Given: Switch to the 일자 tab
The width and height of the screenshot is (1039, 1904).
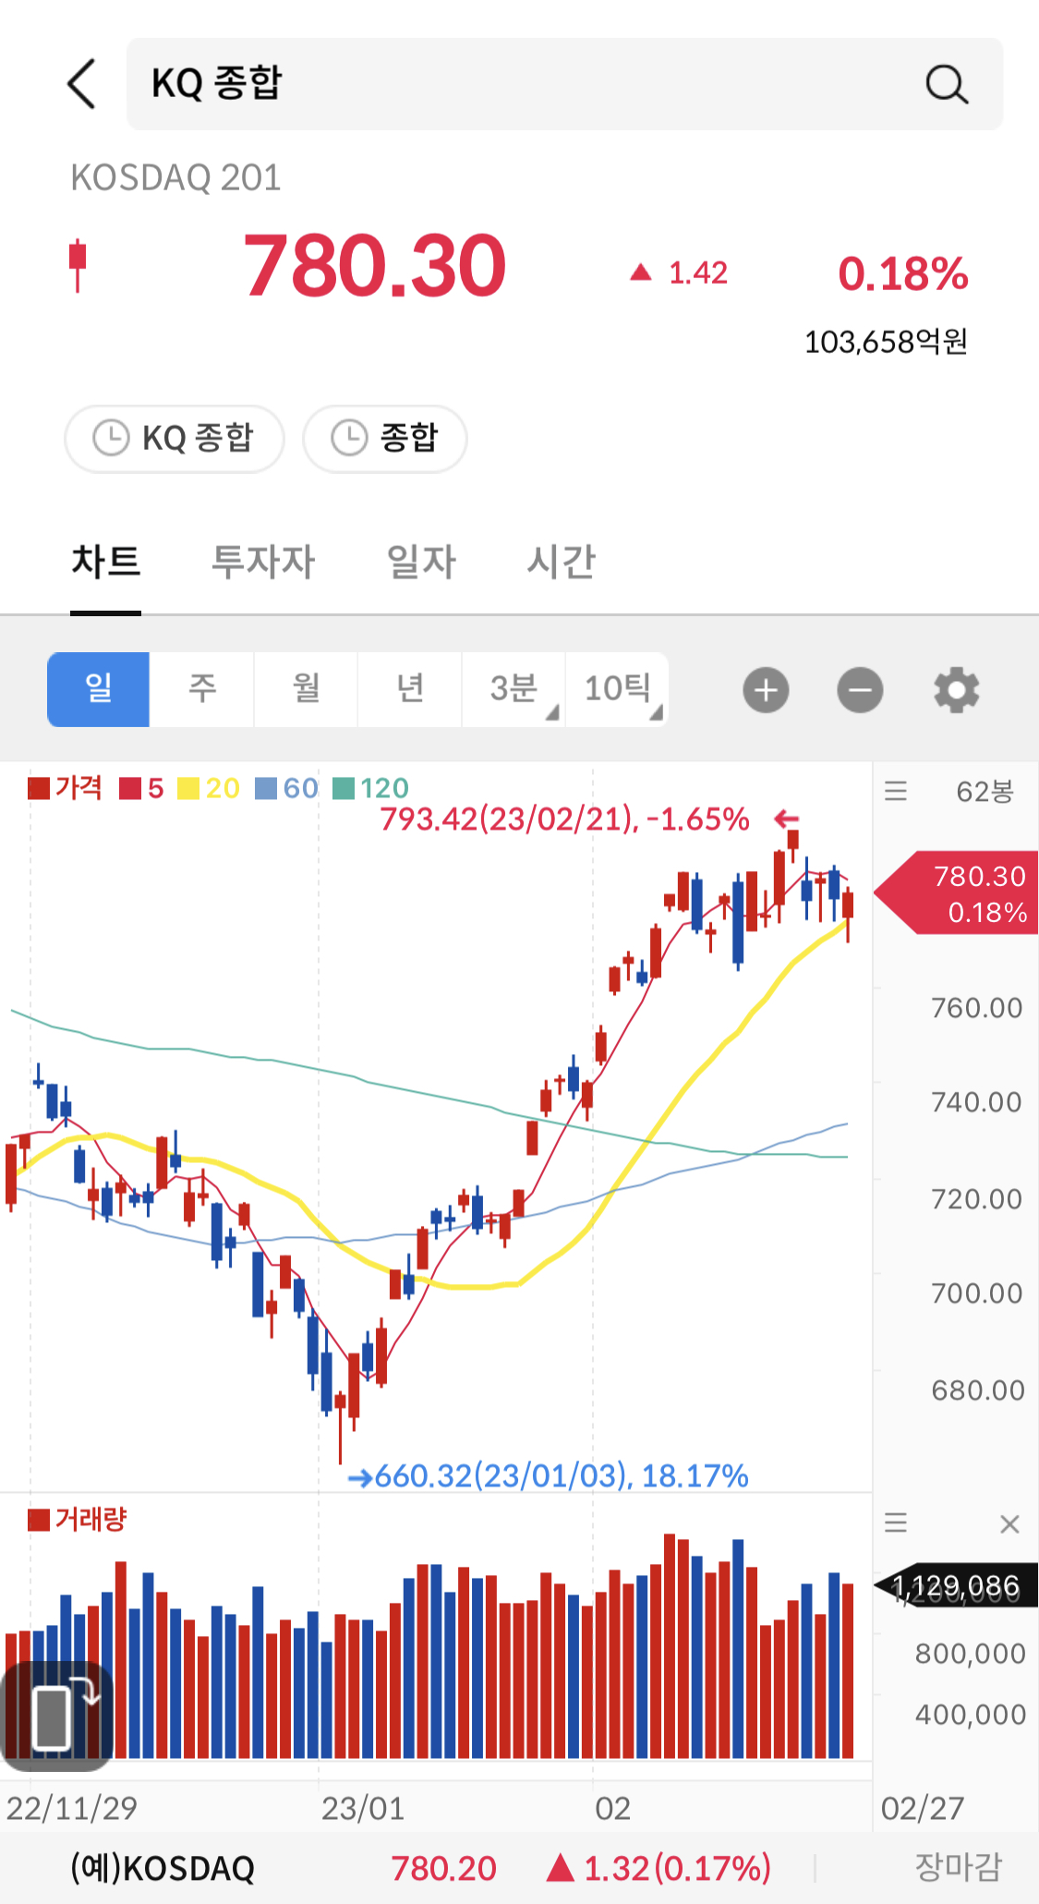Looking at the screenshot, I should click(421, 562).
